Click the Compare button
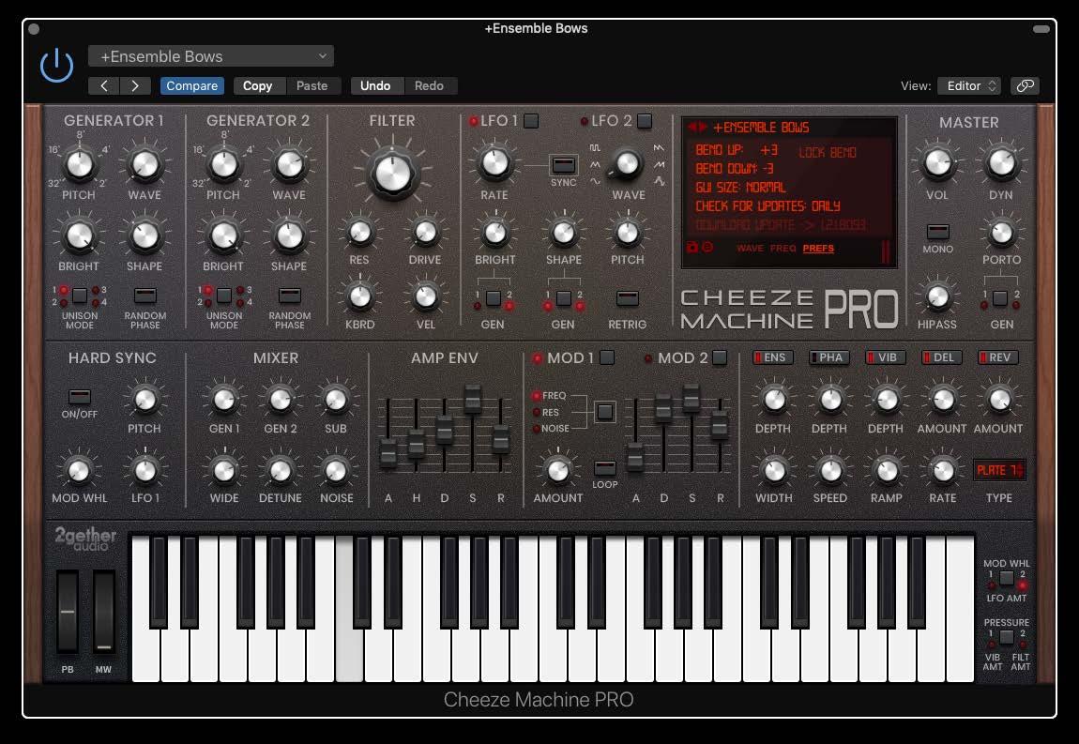The height and width of the screenshot is (744, 1079). [192, 85]
